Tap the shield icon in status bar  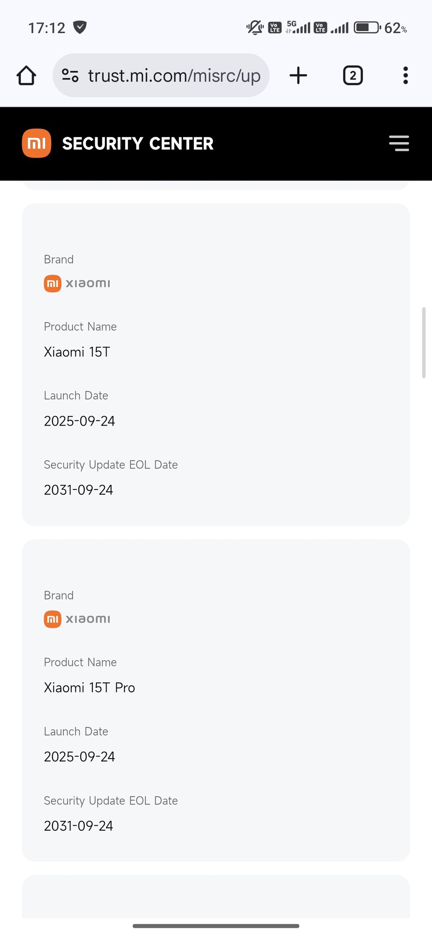80,27
